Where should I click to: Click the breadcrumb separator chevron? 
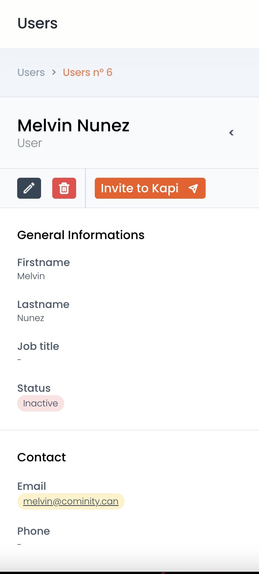click(x=54, y=72)
